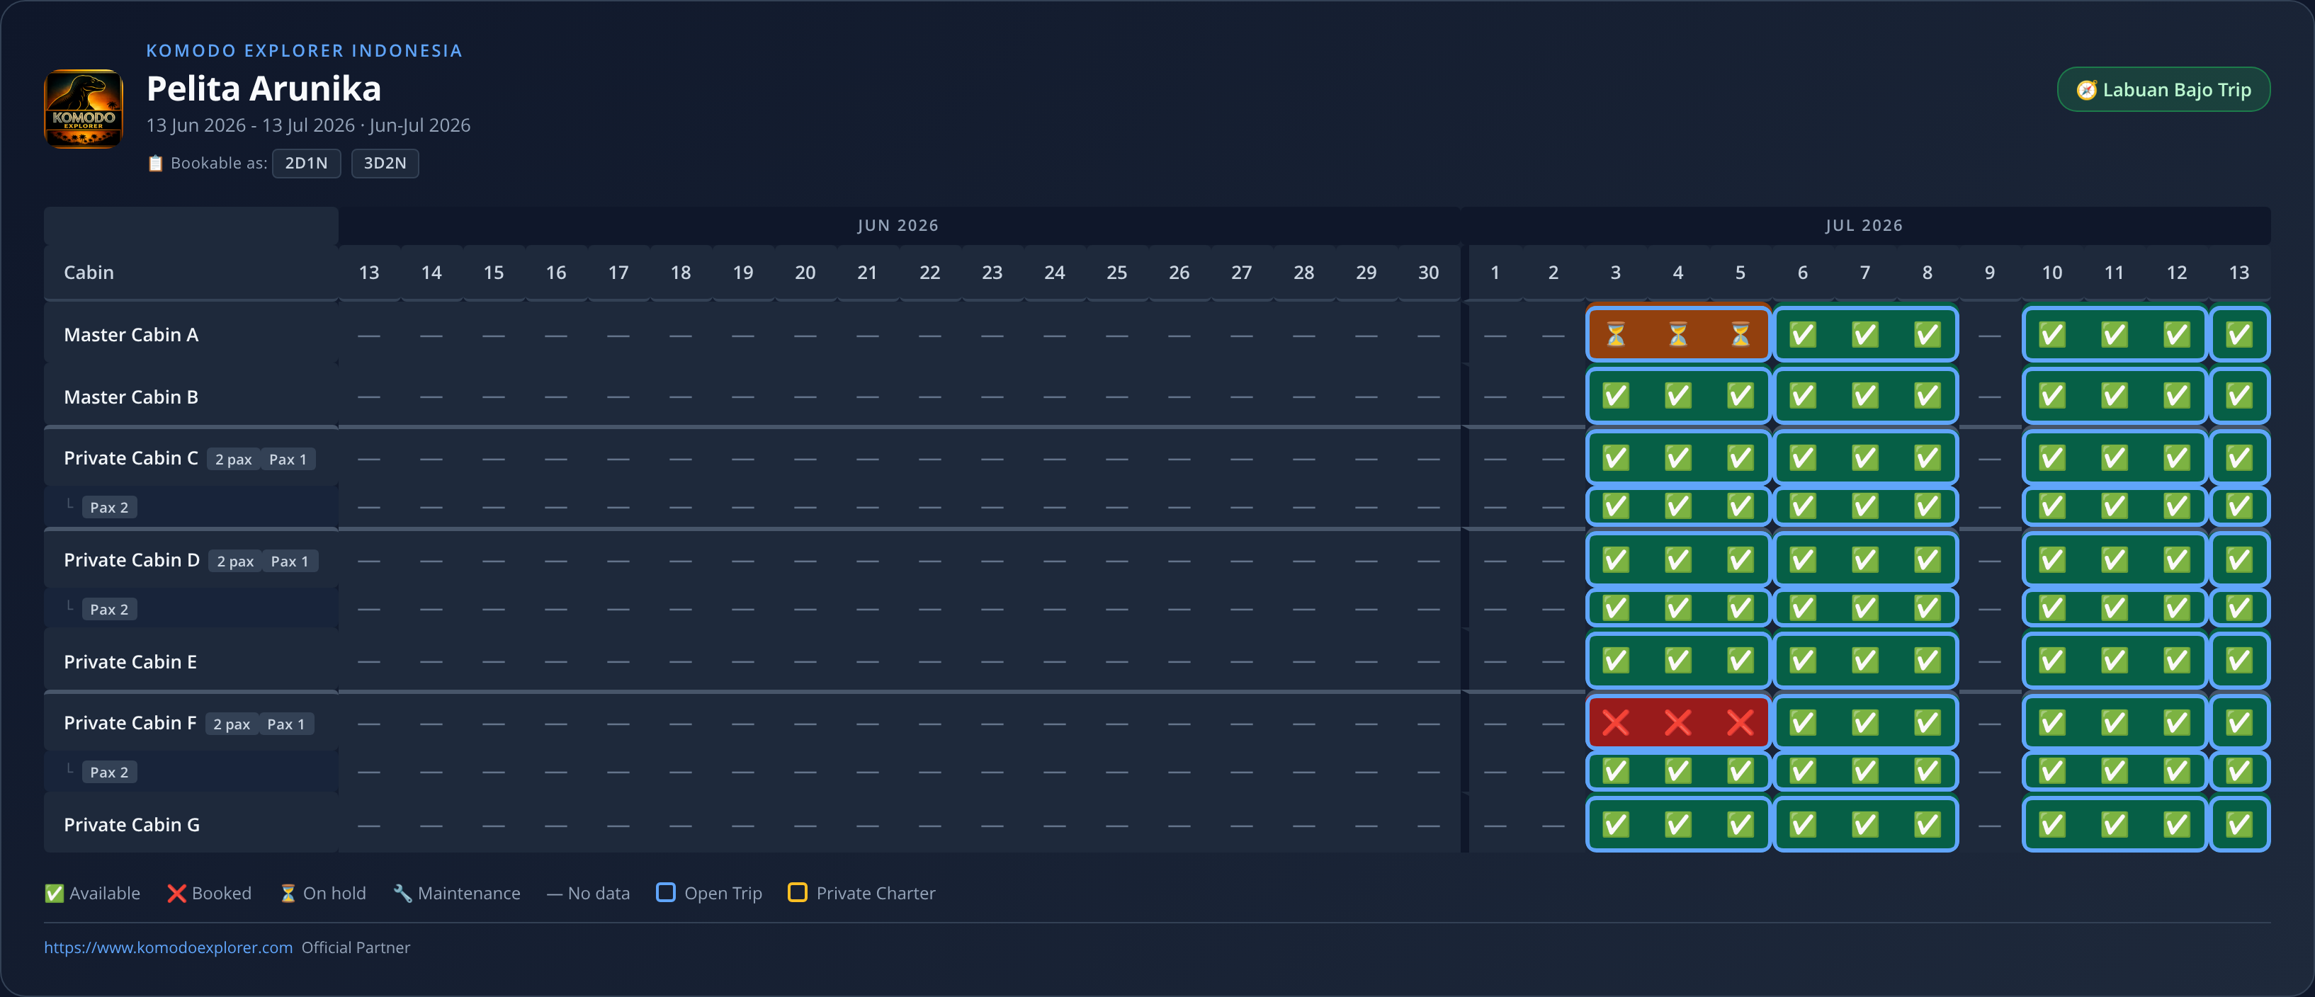This screenshot has height=997, width=2315.
Task: Select Private Cabin D Pax 2 on Jul 11
Action: [2114, 608]
